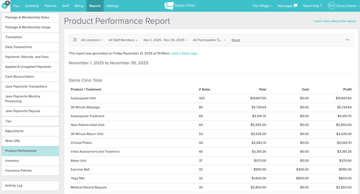This screenshot has height=194, width=360.
Task: Change the Nov 1 - Nov 30 date range
Action: click(165, 40)
